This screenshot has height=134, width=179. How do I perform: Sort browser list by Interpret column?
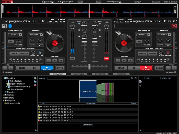[x=108, y=103]
